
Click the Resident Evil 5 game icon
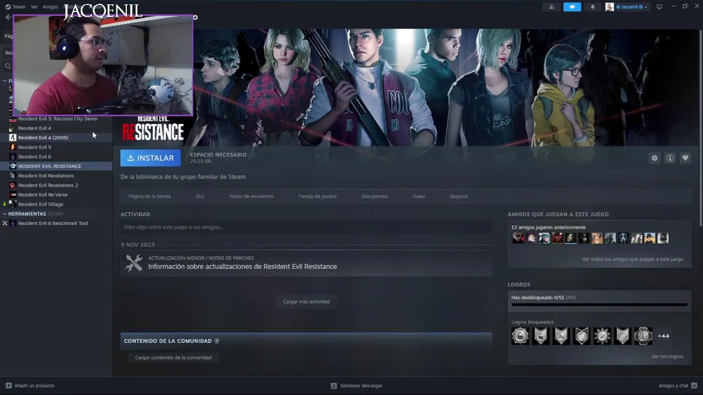[13, 147]
